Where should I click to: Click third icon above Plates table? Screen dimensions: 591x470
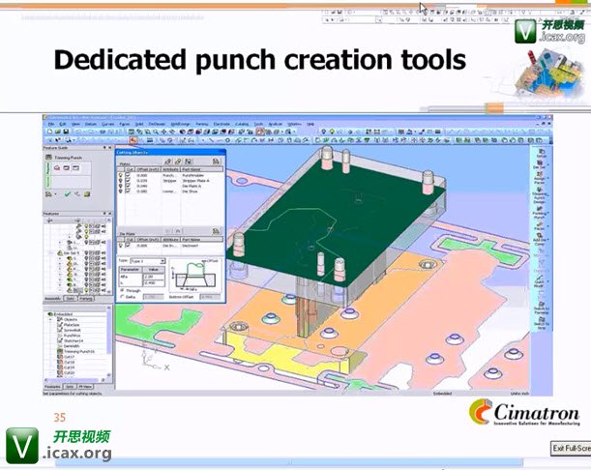click(x=188, y=162)
